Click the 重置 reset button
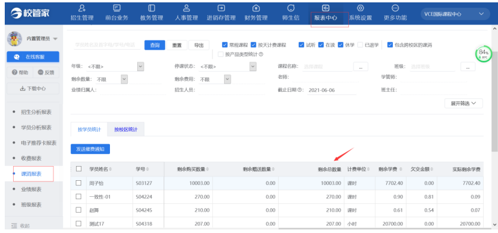 click(177, 45)
